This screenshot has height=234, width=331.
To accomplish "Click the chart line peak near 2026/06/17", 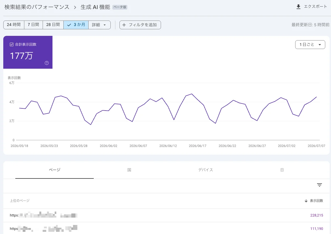I will coord(192,94).
